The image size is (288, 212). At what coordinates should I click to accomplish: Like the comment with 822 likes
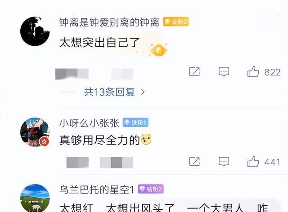pyautogui.click(x=253, y=71)
